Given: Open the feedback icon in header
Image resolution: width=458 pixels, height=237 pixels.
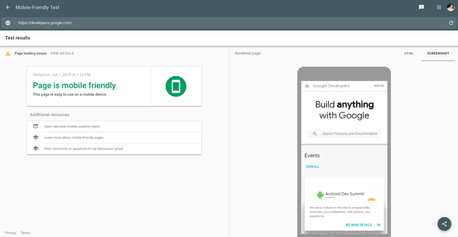Looking at the screenshot, I should pyautogui.click(x=421, y=8).
